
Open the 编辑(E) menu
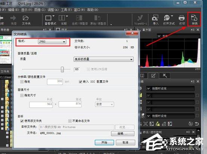click(x=14, y=10)
